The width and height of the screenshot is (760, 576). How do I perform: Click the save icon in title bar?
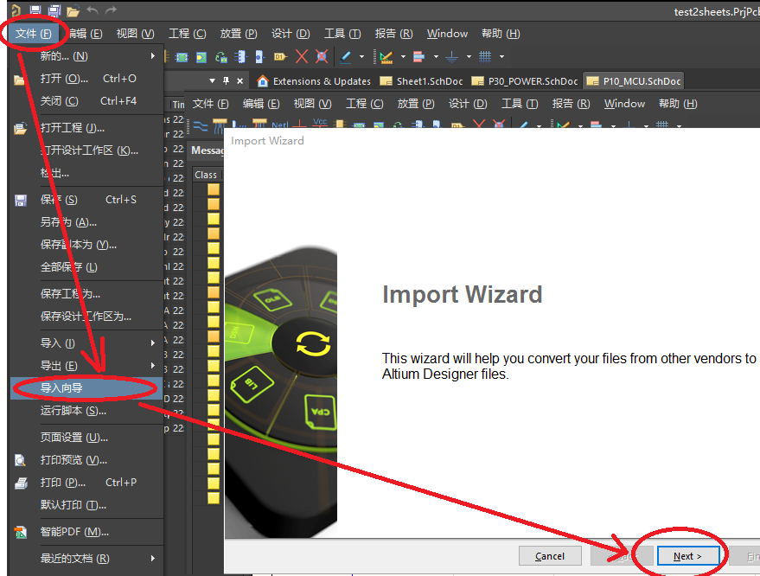tap(35, 10)
